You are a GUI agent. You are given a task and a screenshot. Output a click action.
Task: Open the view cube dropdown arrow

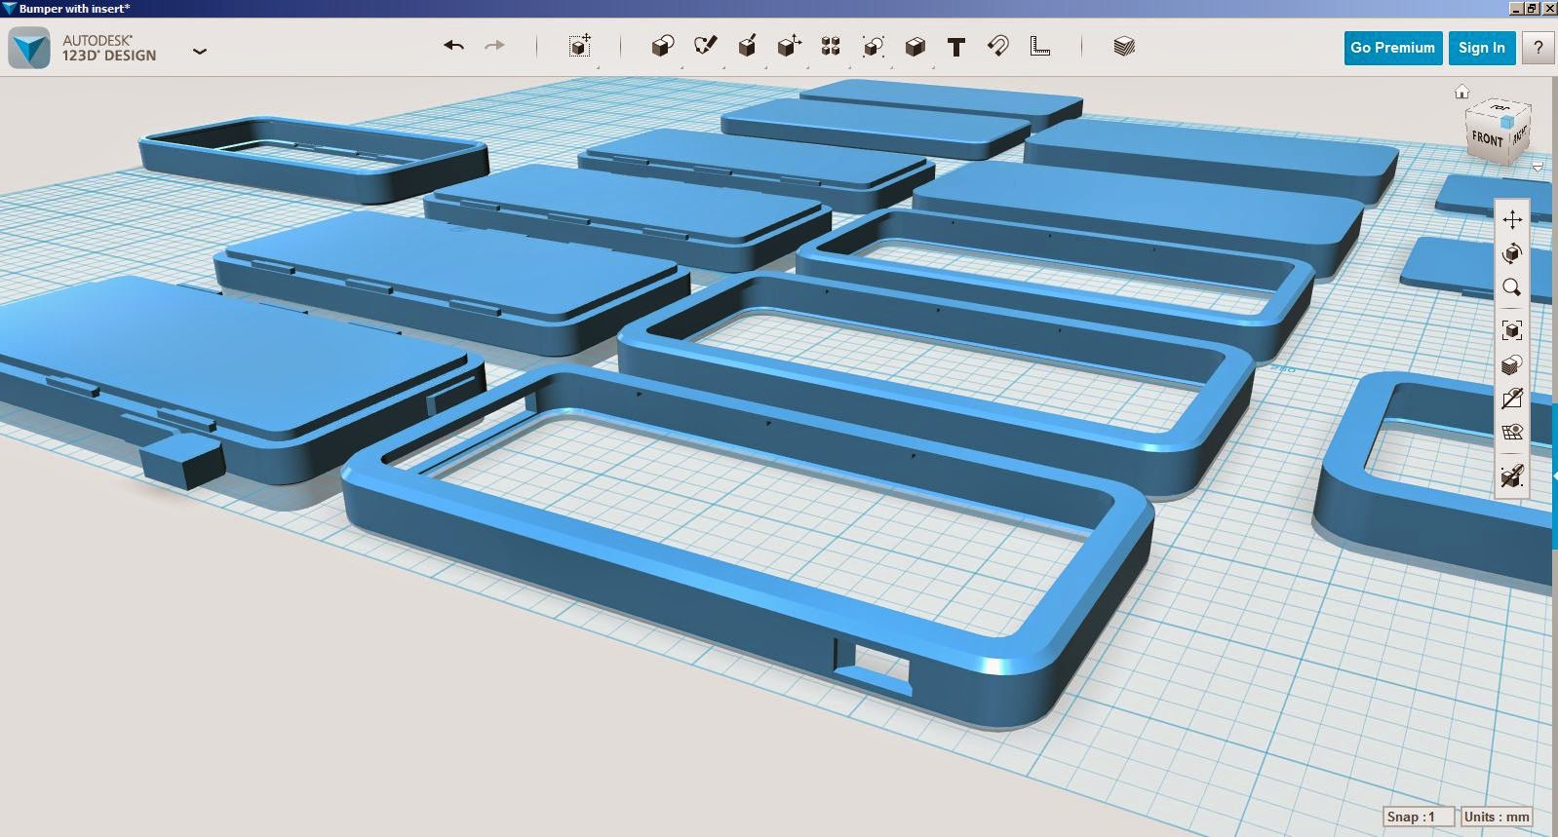tap(1538, 168)
